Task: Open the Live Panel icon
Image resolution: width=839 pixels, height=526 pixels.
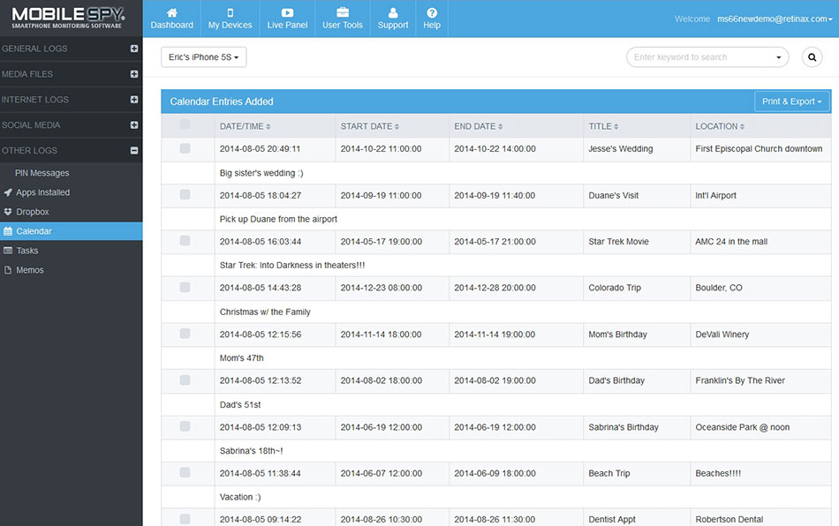Action: tap(287, 13)
